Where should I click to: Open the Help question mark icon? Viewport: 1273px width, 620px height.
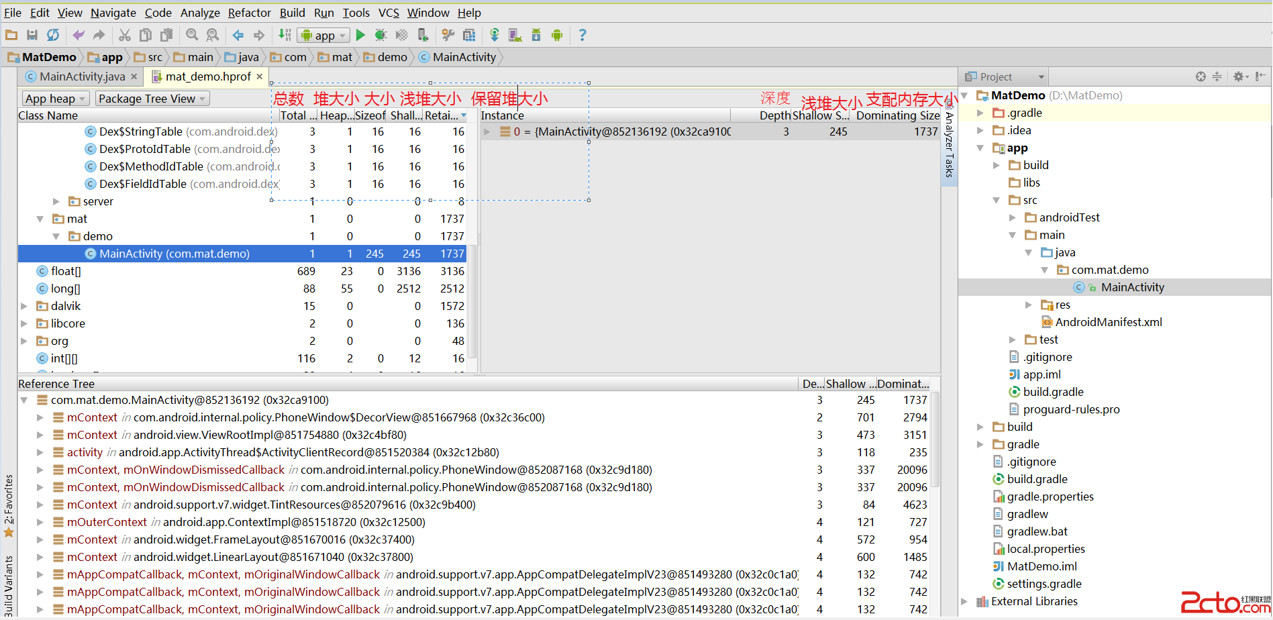582,35
